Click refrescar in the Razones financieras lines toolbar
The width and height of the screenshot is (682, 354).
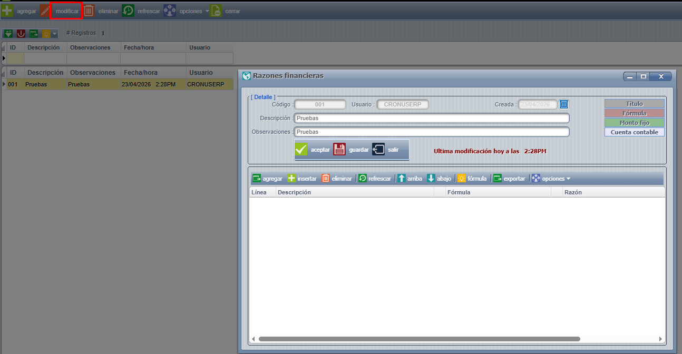coord(375,179)
